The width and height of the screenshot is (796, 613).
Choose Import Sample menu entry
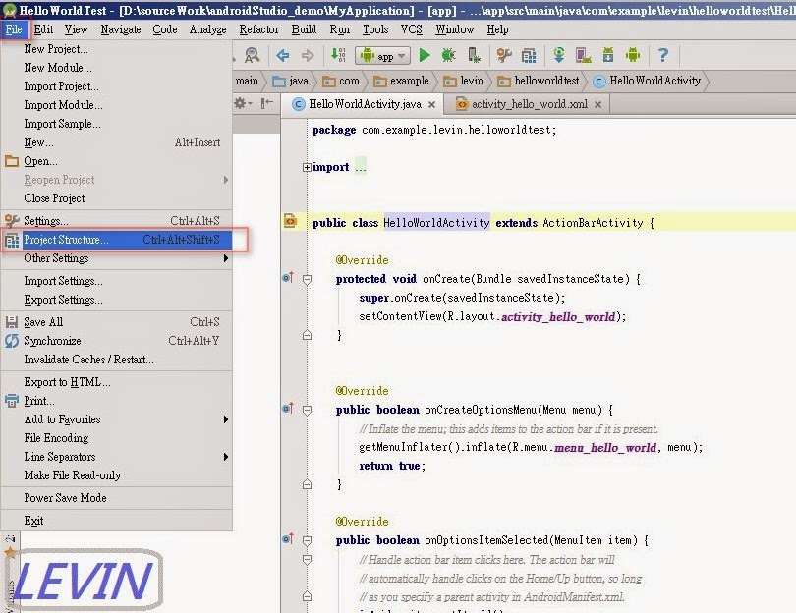(x=116, y=124)
